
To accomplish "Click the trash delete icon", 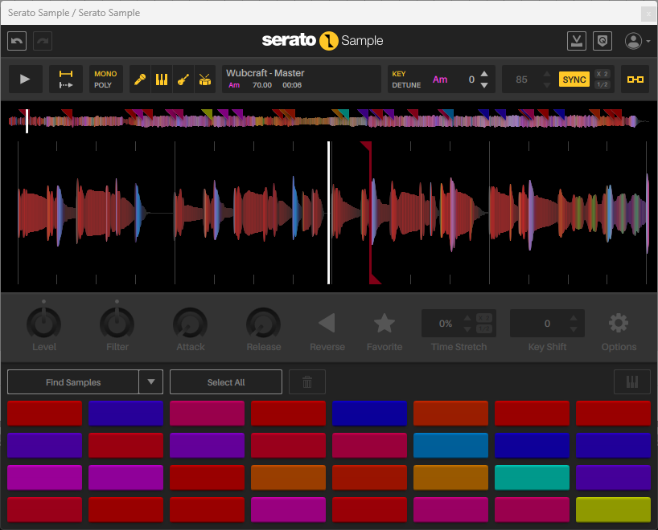I will 307,382.
